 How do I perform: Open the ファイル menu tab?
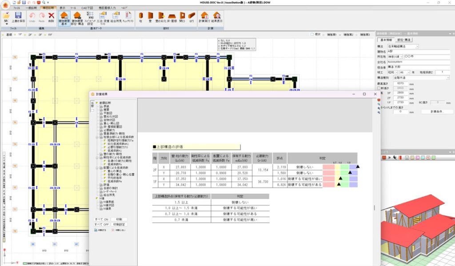[x=16, y=8]
